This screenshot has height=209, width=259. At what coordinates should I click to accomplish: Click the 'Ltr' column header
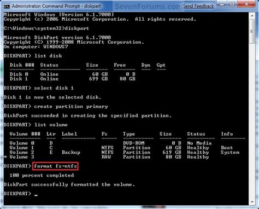(51, 134)
